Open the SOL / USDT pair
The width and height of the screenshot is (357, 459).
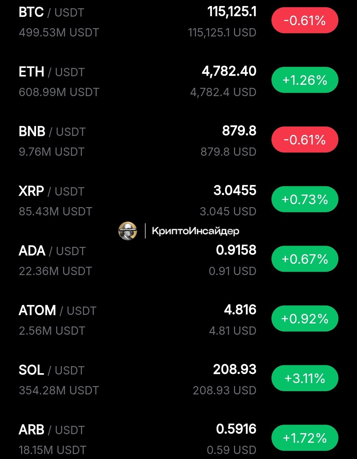click(178, 379)
